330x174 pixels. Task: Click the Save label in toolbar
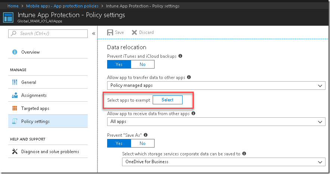(119, 32)
